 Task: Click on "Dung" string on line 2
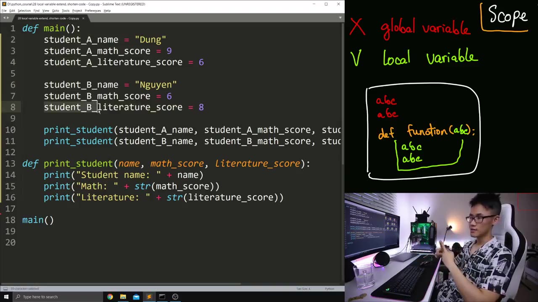[x=150, y=39]
